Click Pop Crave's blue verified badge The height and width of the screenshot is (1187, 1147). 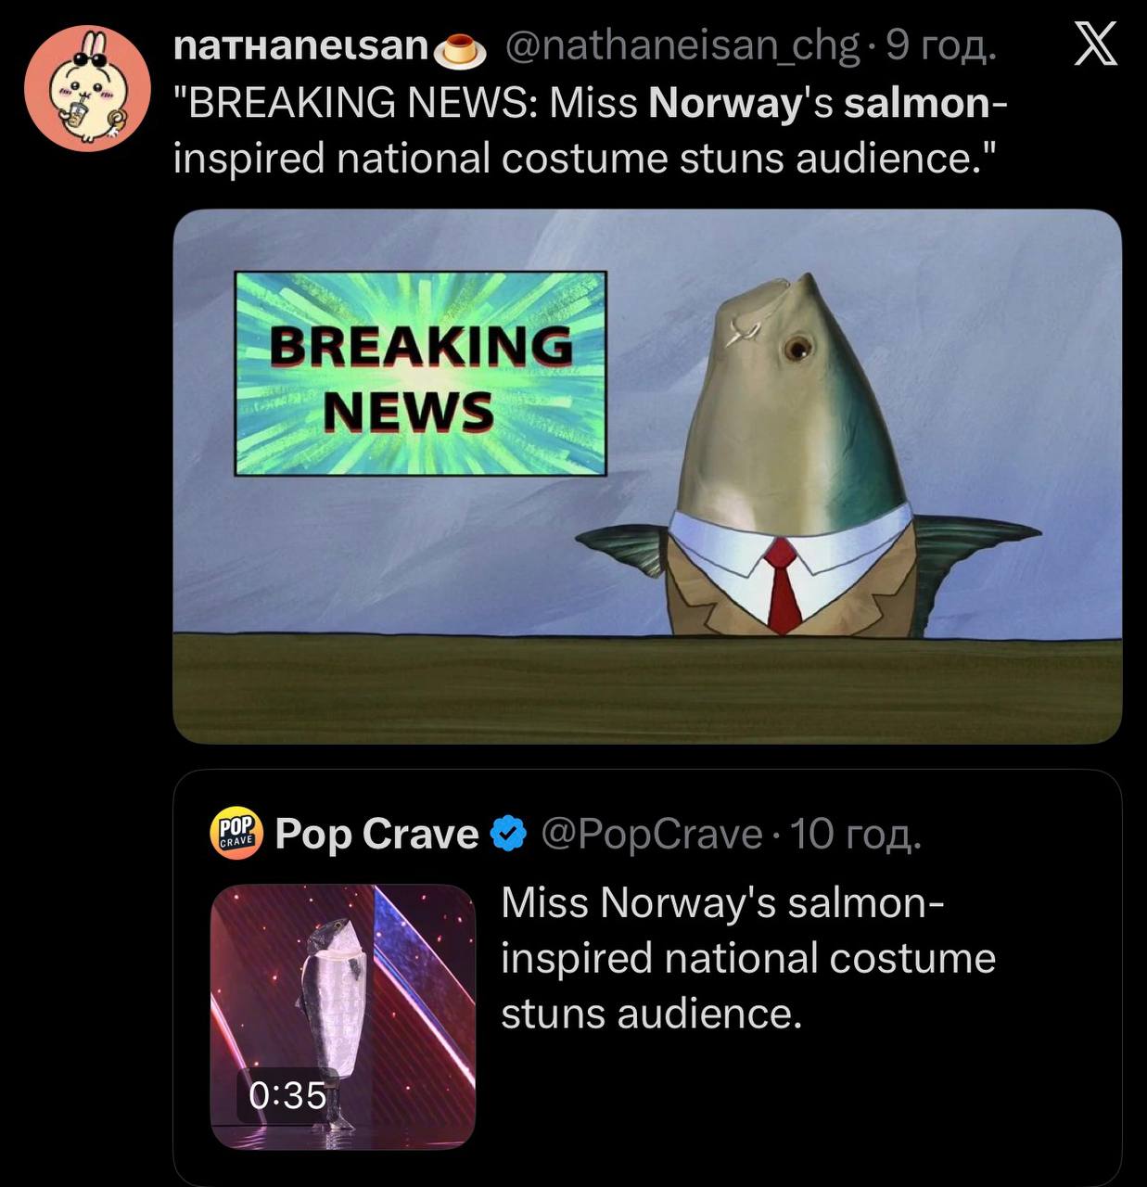coord(508,835)
